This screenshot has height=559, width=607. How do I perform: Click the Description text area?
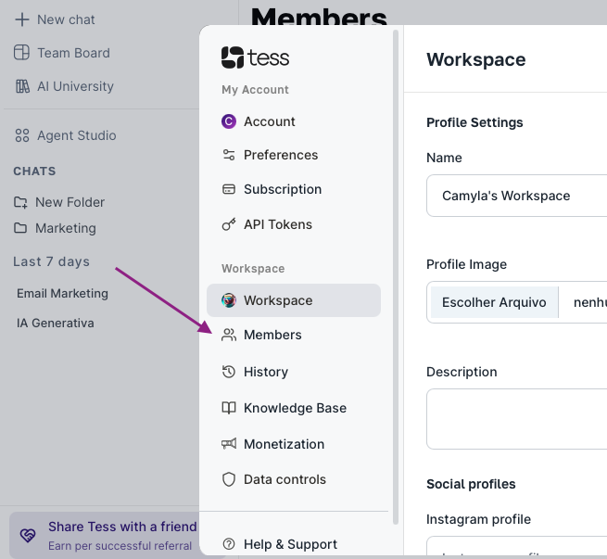(516, 419)
